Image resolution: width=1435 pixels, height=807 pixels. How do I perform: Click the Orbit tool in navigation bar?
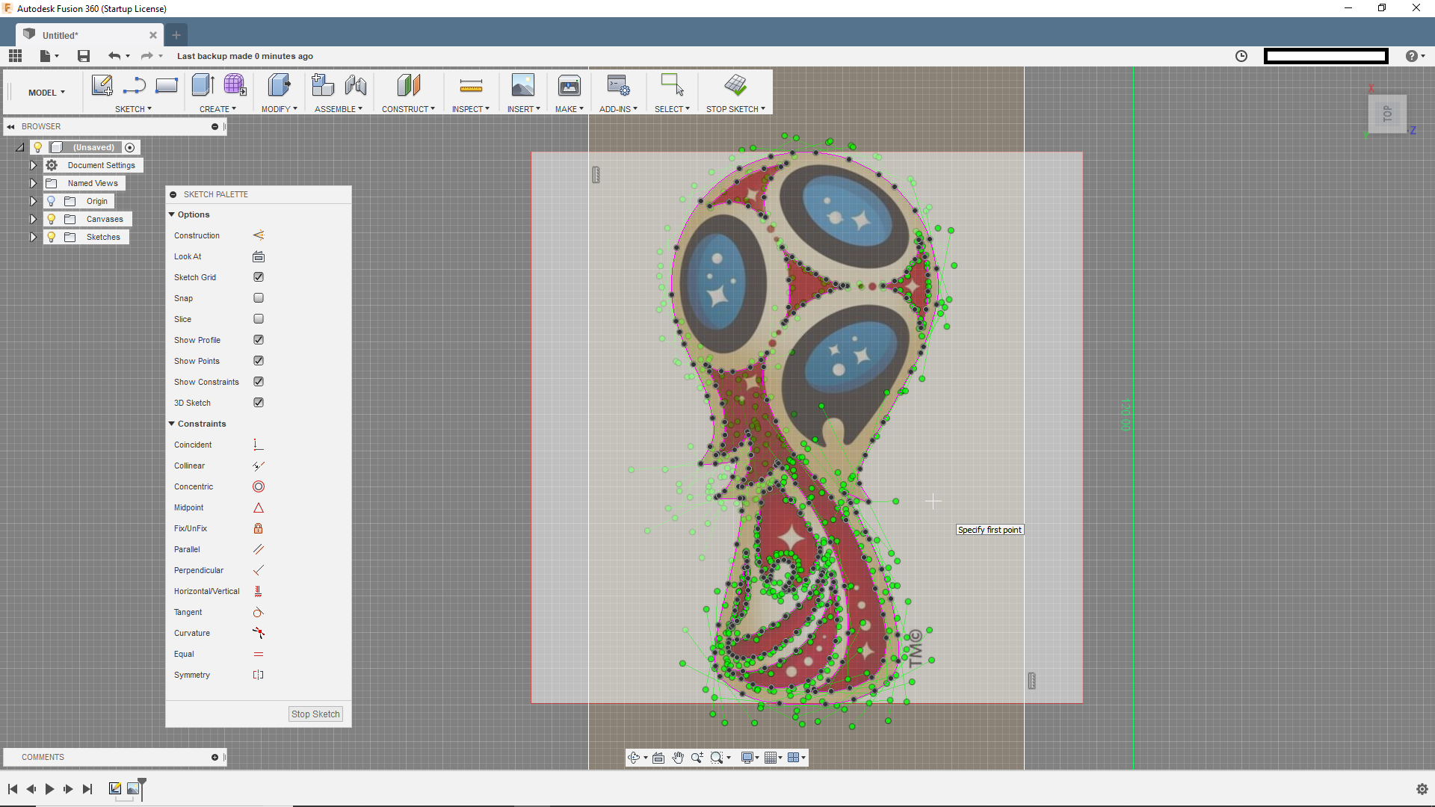click(634, 758)
